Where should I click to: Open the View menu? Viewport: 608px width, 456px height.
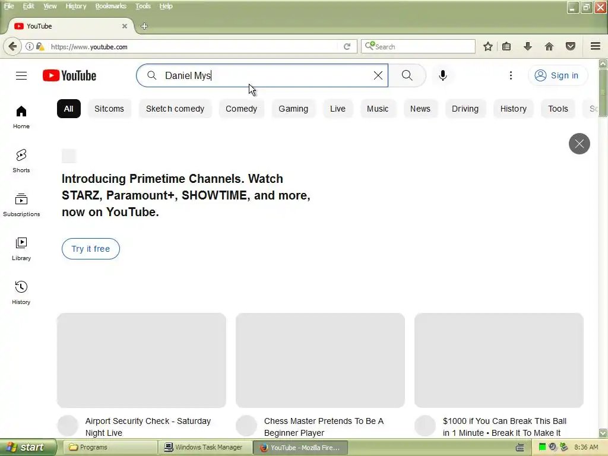tap(50, 6)
